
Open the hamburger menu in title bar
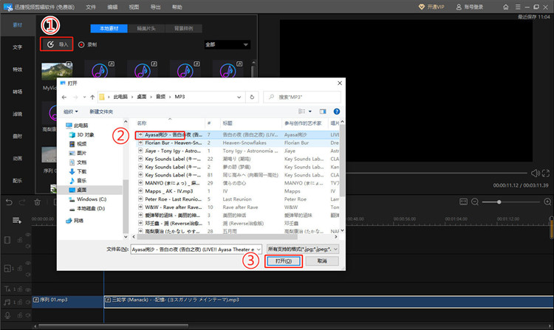click(518, 7)
